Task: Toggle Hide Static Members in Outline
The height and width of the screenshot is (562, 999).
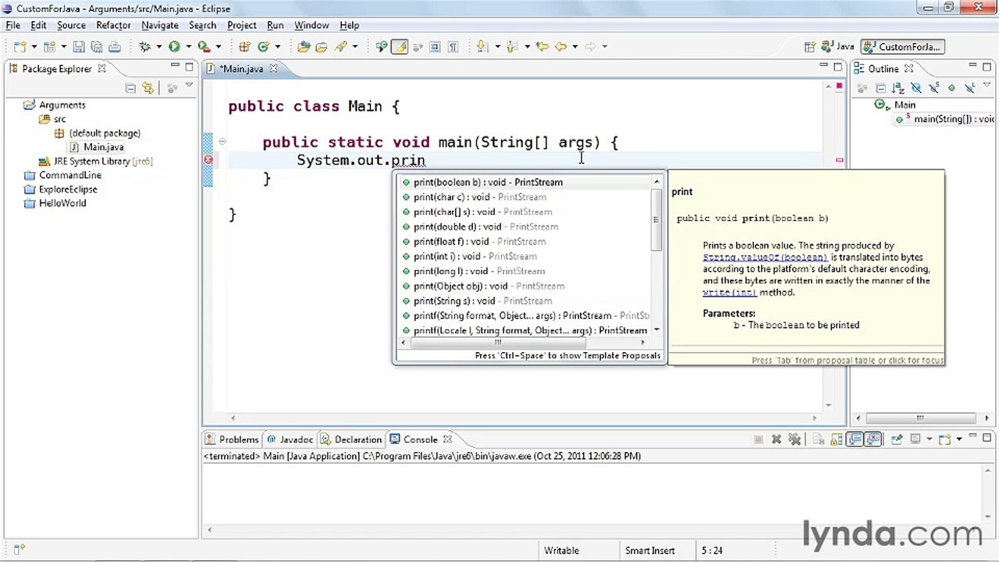Action: click(933, 87)
